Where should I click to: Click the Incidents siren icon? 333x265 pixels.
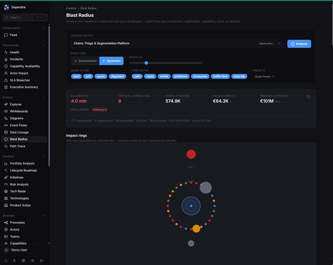tap(6, 59)
